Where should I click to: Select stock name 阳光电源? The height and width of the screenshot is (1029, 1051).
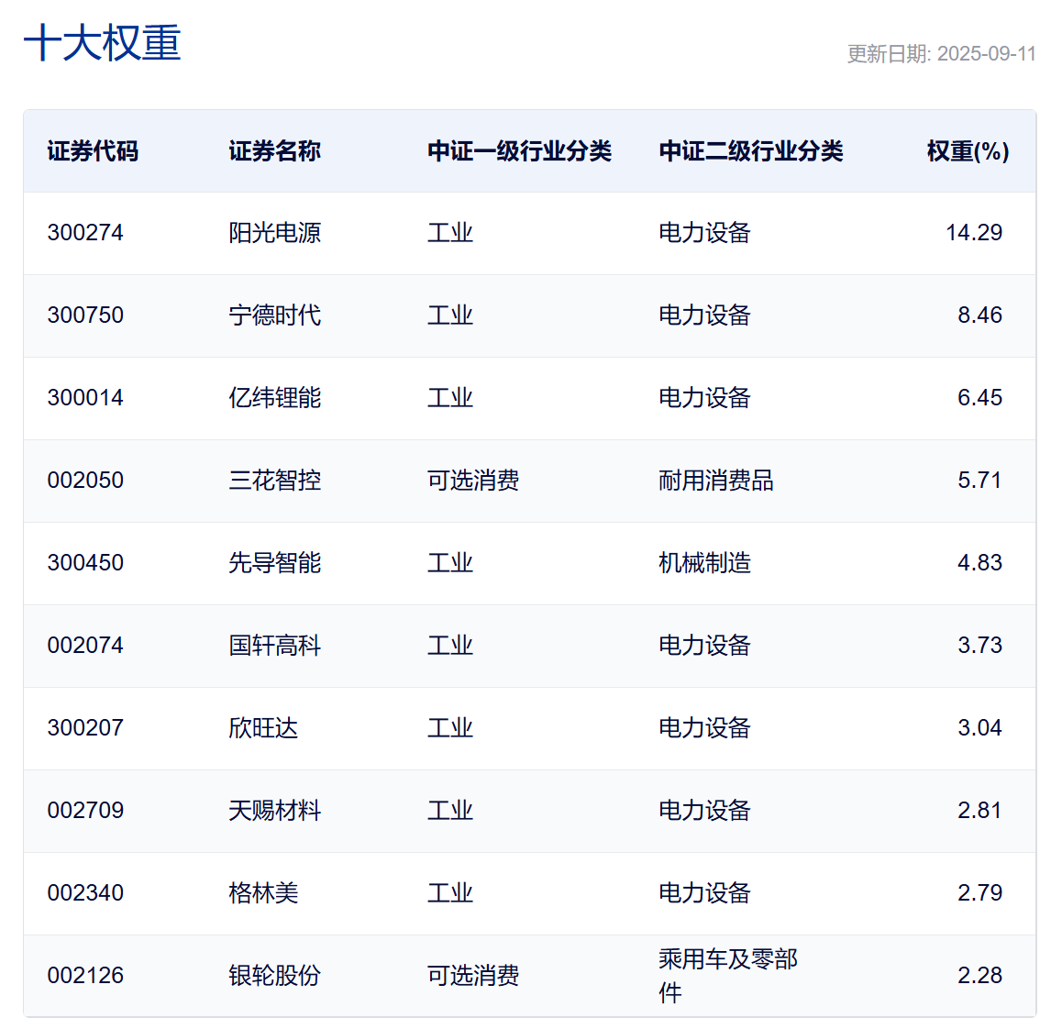click(275, 233)
